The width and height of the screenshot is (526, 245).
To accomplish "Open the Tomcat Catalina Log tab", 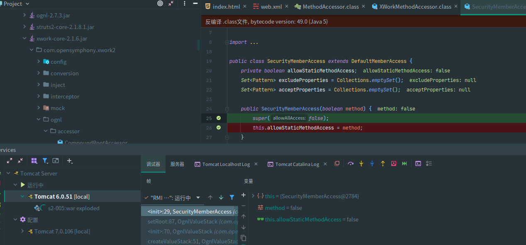I will click(297, 164).
